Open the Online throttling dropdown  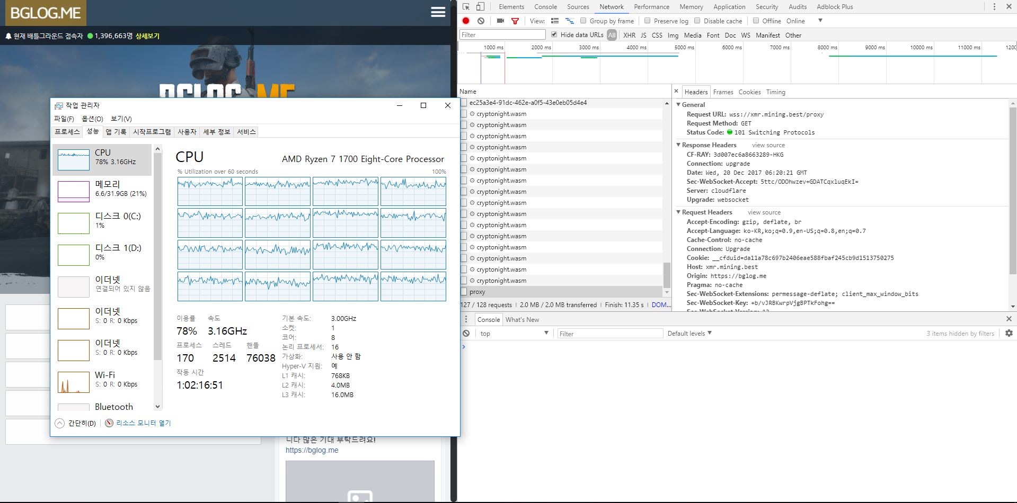click(x=820, y=21)
